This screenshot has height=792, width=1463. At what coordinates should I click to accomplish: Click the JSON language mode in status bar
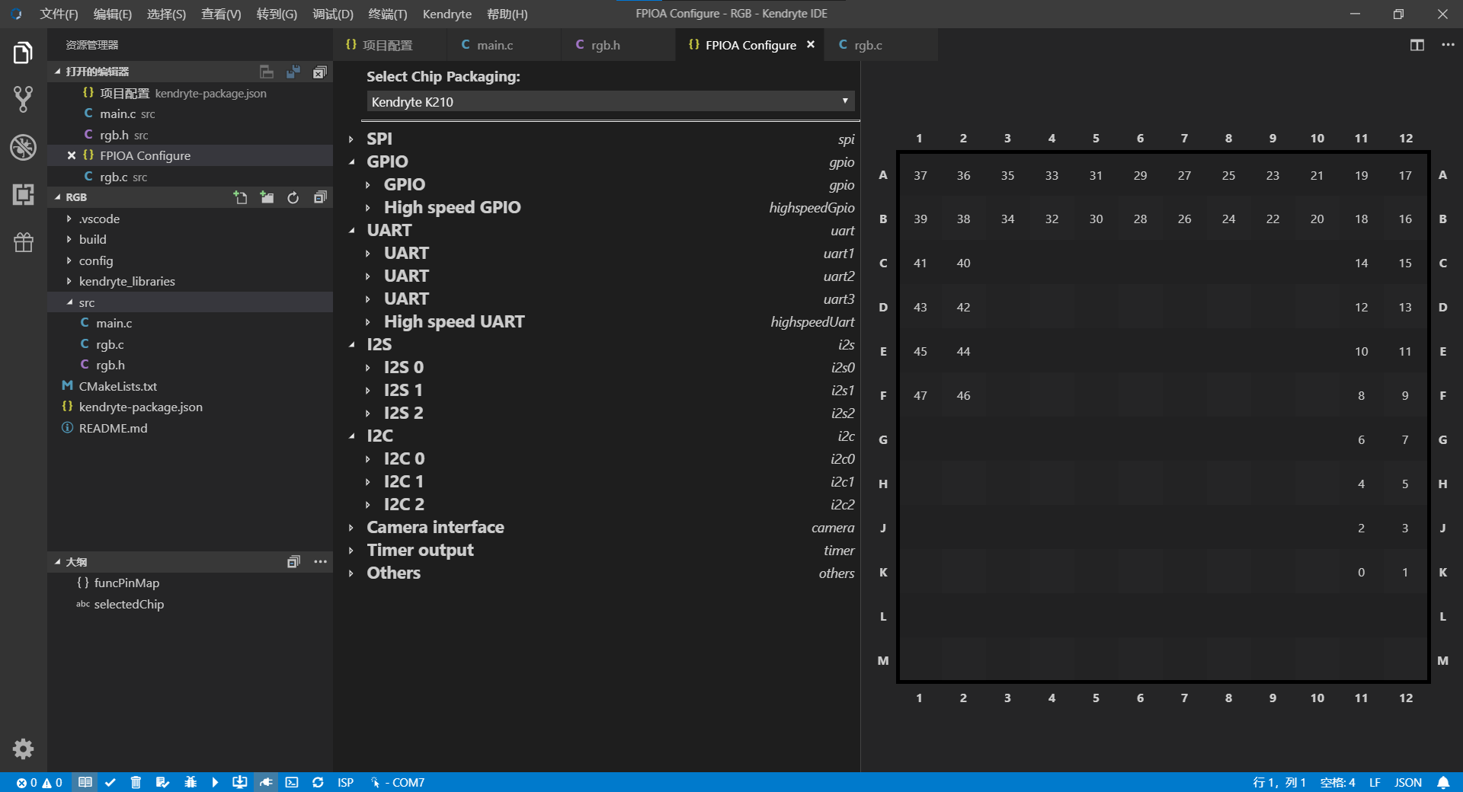[x=1408, y=782]
